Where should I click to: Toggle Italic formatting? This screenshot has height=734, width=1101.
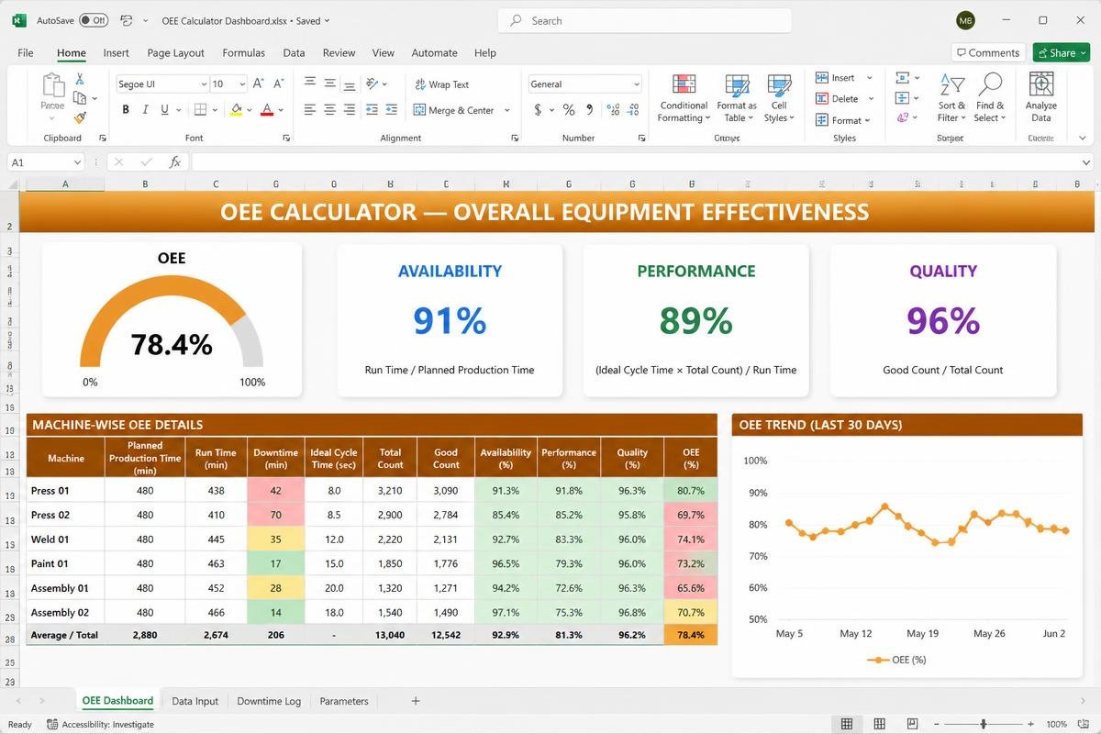(x=145, y=110)
